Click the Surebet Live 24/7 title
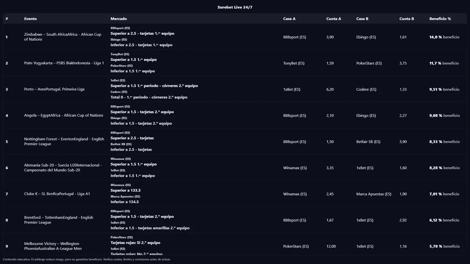The image size is (470, 264). pos(235,7)
